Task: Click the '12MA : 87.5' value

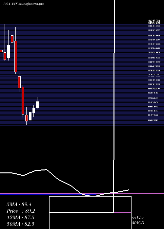Action: pyautogui.click(x=21, y=218)
